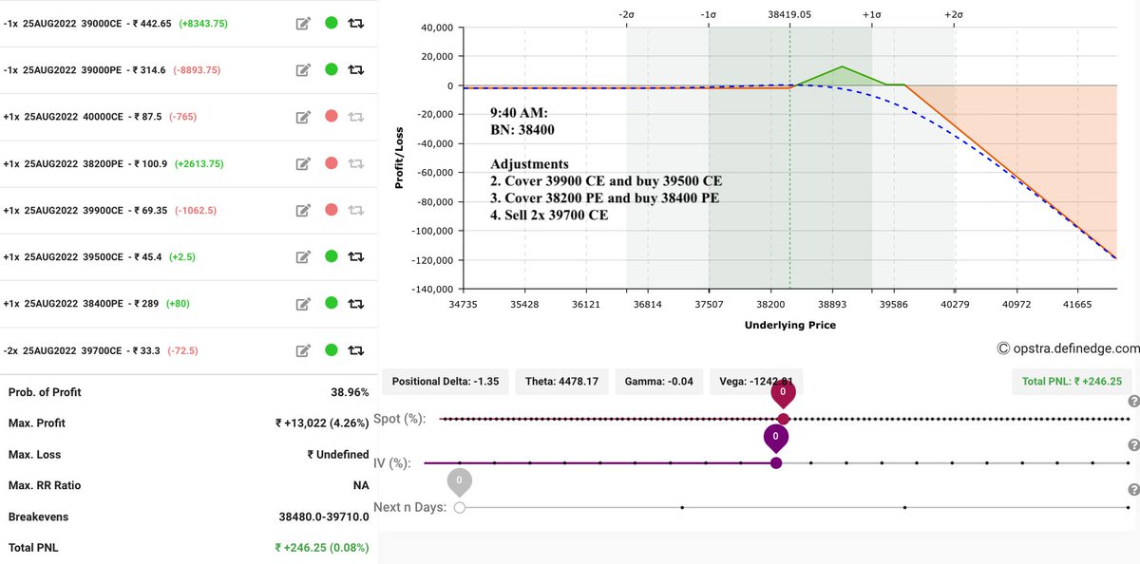Click the repeat icon for the 39500CE leg
1140x564 pixels.
355,256
